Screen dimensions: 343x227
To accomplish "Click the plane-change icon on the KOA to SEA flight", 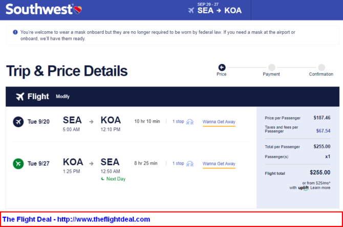I will (189, 164).
